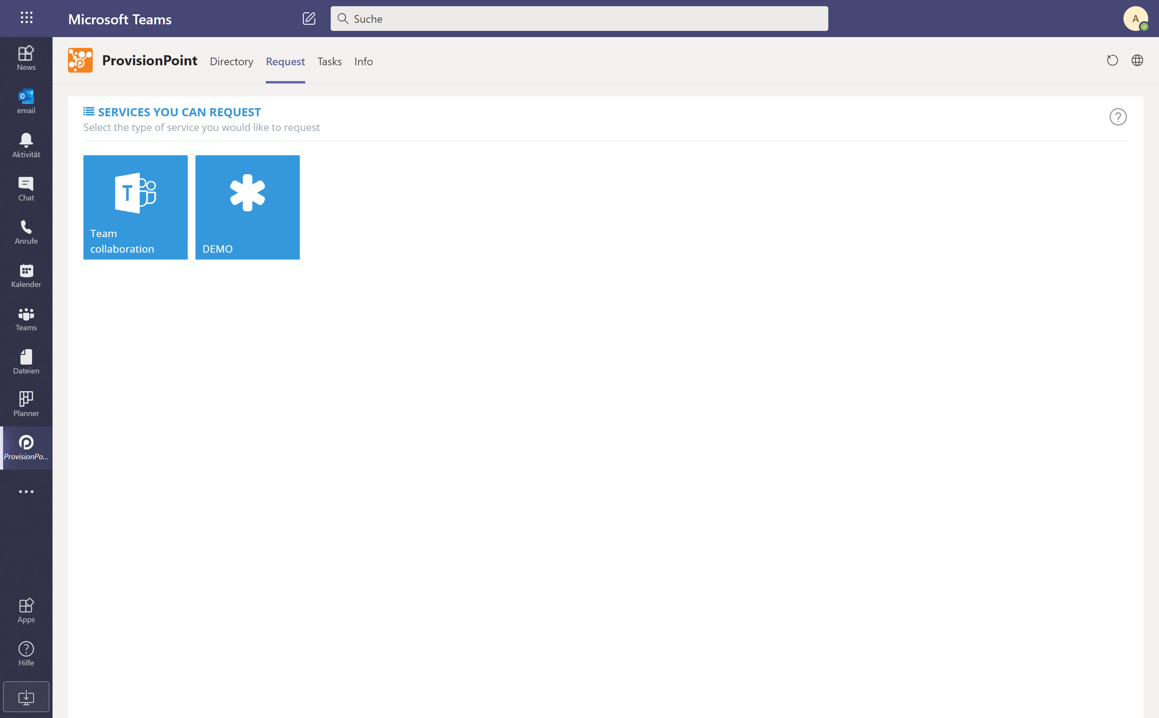Open the Kalender calendar
Screen dimensions: 1159x718
[x=26, y=275]
